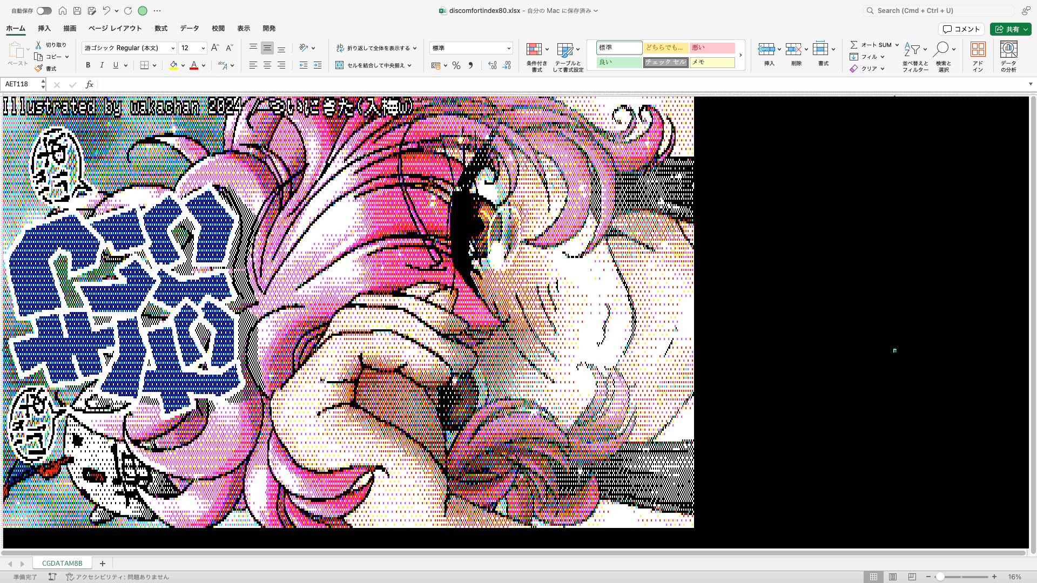This screenshot has width=1037, height=583.
Task: Open テーブルとして書式設定 table format
Action: coord(568,57)
